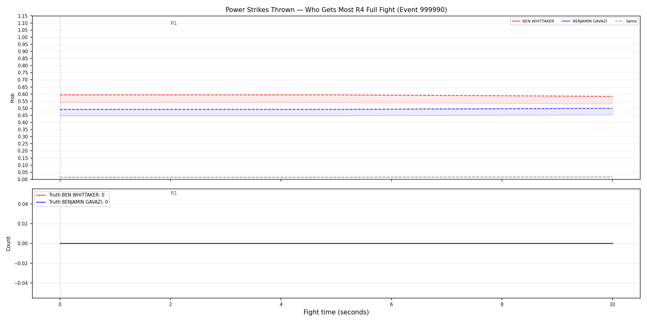Click x-axis tick label '4'
The height and width of the screenshot is (323, 647).
[281, 305]
